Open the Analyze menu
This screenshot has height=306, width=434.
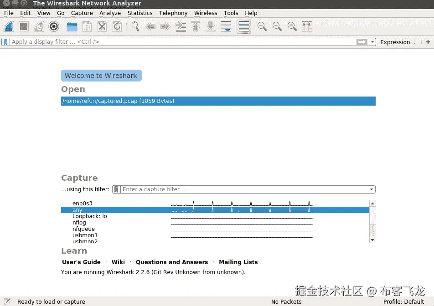110,13
